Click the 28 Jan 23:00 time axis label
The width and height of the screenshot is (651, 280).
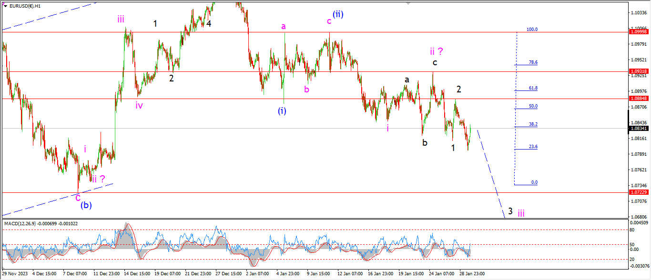tap(472, 274)
